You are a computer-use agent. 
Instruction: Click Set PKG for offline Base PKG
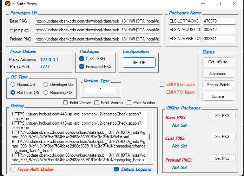click(x=223, y=116)
